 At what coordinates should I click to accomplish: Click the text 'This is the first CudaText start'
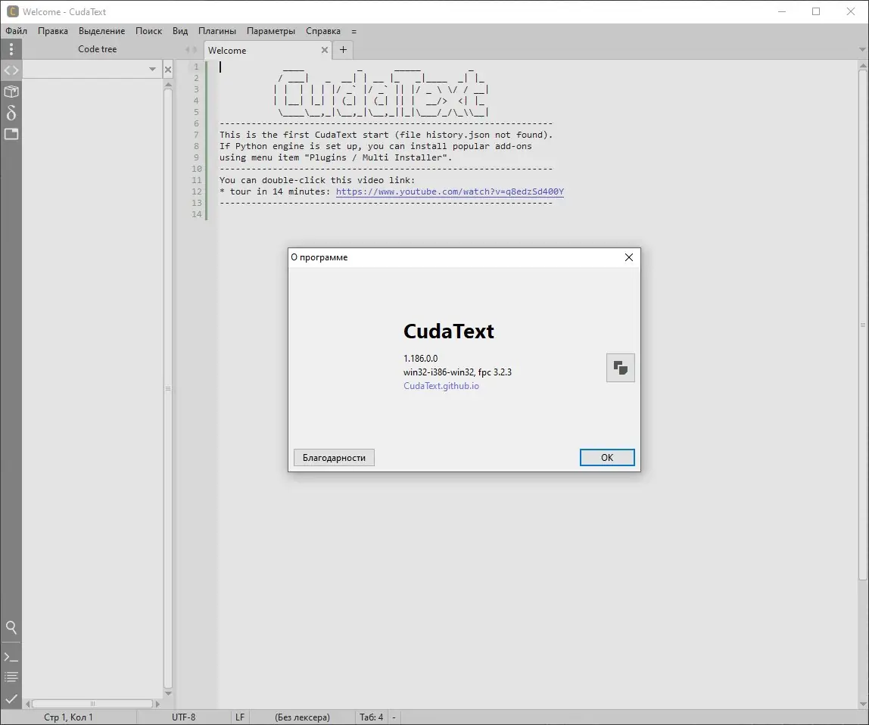(304, 135)
